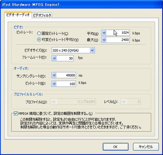Click the 48000 sampling rate value field
This screenshot has width=163, height=155.
[66, 75]
